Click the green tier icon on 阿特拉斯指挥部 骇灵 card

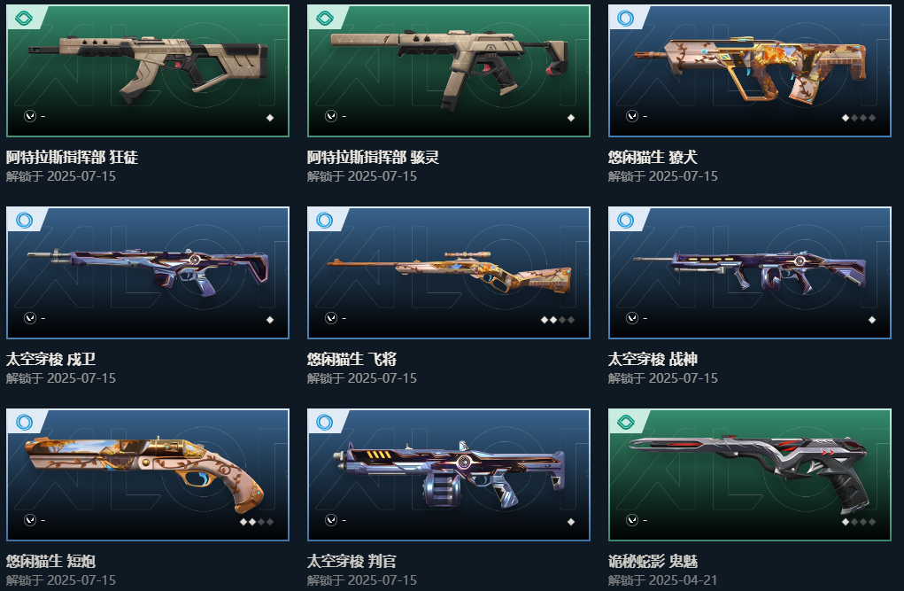coord(325,19)
